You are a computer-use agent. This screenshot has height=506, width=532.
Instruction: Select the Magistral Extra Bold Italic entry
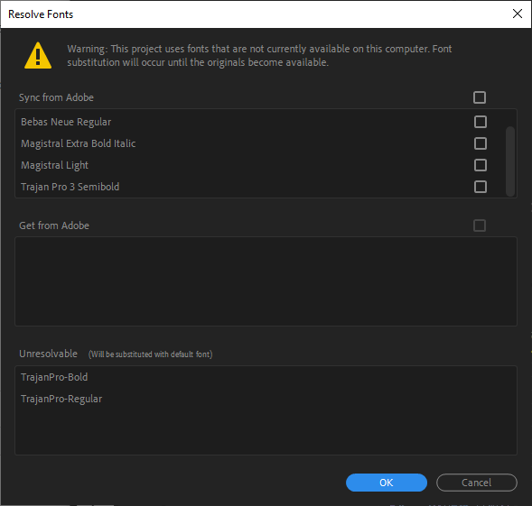(x=79, y=143)
